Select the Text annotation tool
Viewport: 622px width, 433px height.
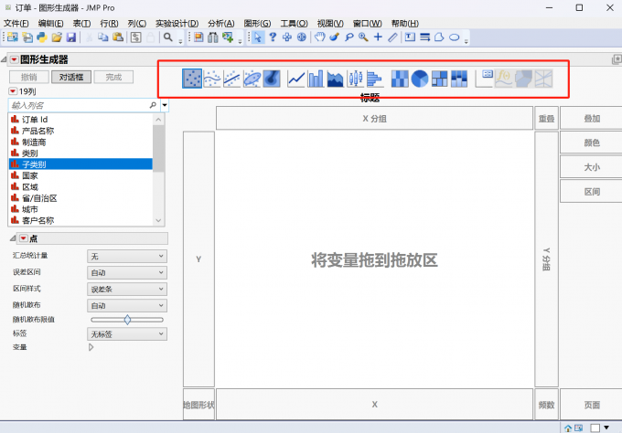[410, 37]
